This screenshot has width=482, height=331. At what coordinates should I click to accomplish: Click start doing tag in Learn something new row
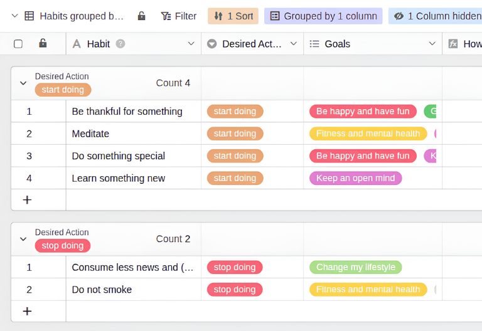235,178
